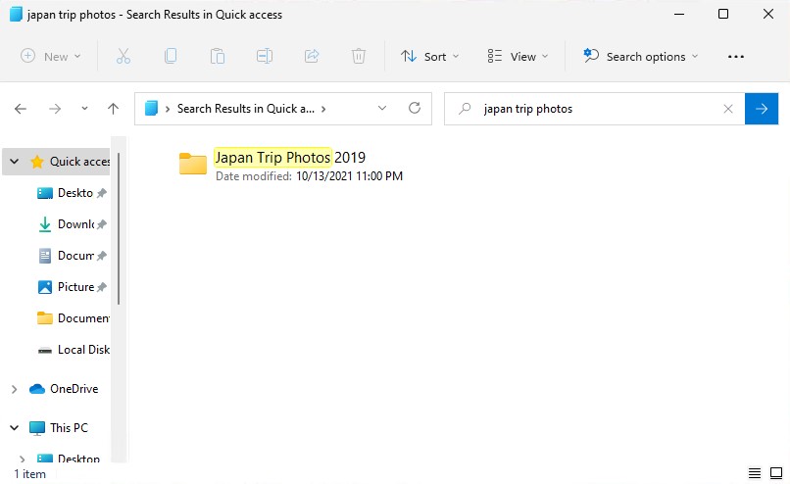The image size is (790, 484).
Task: Open pinned Desktop under Quick access
Action: (74, 193)
